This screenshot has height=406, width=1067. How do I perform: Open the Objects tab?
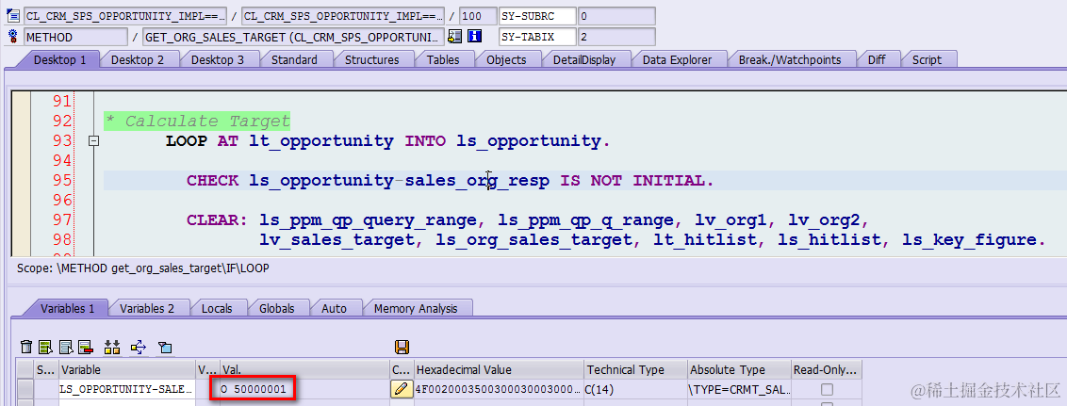[x=506, y=60]
